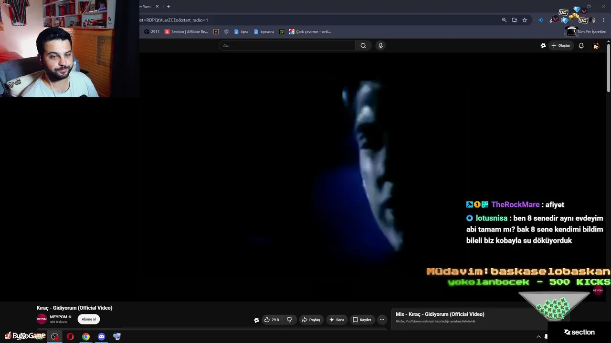The height and width of the screenshot is (343, 611).
Task: Open the three-dot more actions menu
Action: coord(382,320)
